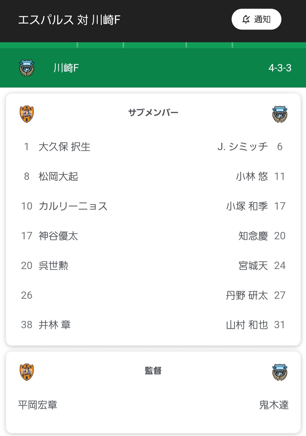This screenshot has width=306, height=436.
Task: Tap 神谷優太 in substitutes list
Action: [58, 236]
